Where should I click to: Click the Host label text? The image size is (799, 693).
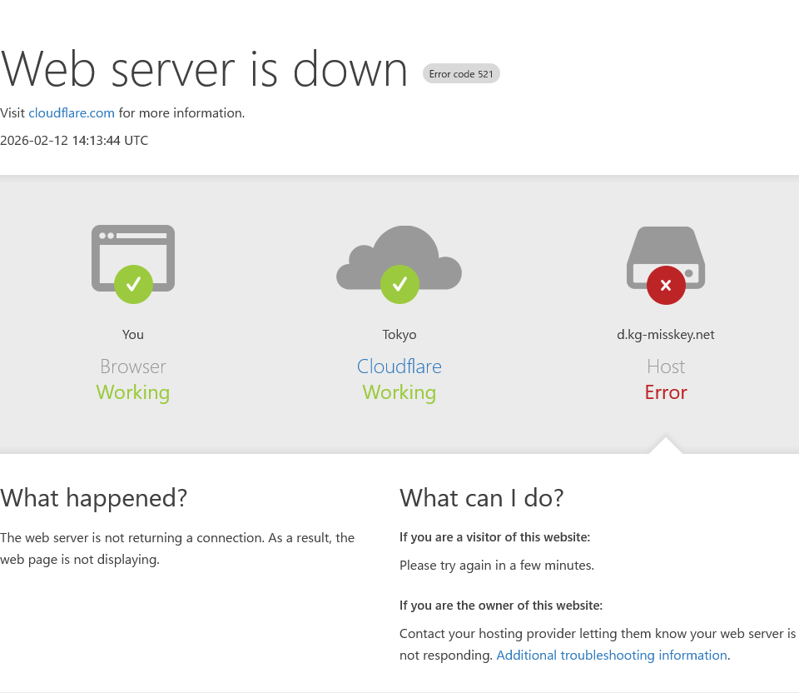point(666,366)
